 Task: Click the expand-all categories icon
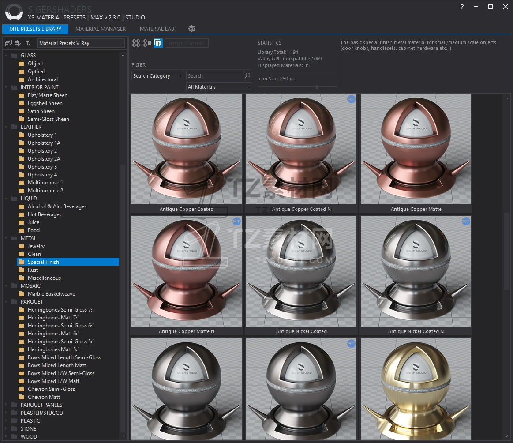pyautogui.click(x=8, y=43)
